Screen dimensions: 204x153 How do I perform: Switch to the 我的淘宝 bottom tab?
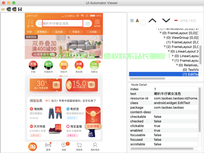pos(95,147)
